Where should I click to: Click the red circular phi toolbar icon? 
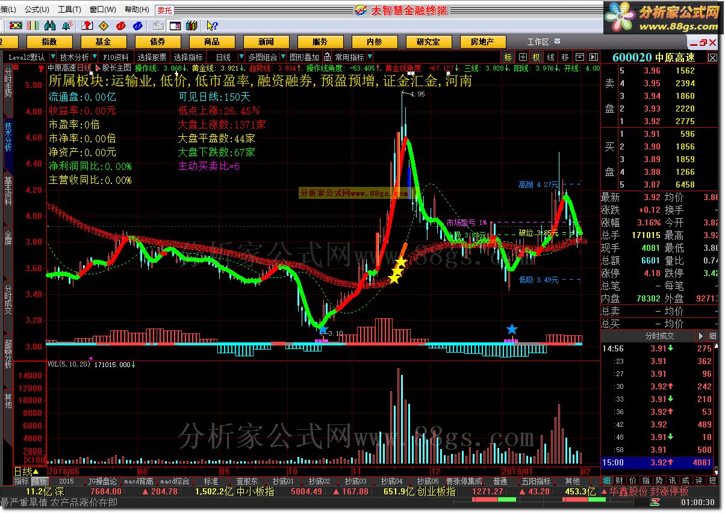pos(122,25)
